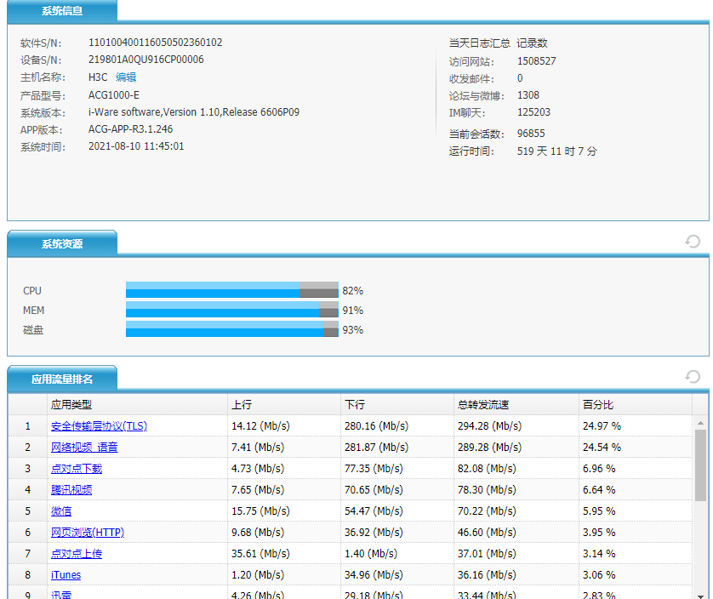Click system time 2021-08-10 11:45:01

point(136,146)
